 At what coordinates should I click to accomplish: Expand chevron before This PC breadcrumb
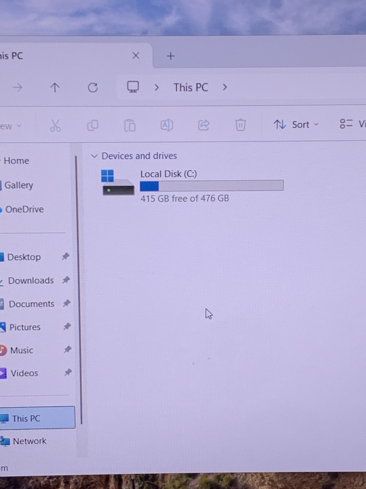coord(157,88)
